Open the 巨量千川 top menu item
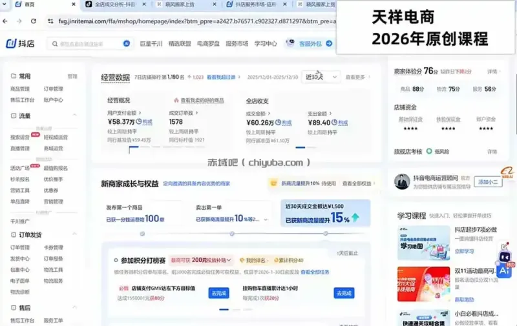517x326 pixels. [151, 43]
